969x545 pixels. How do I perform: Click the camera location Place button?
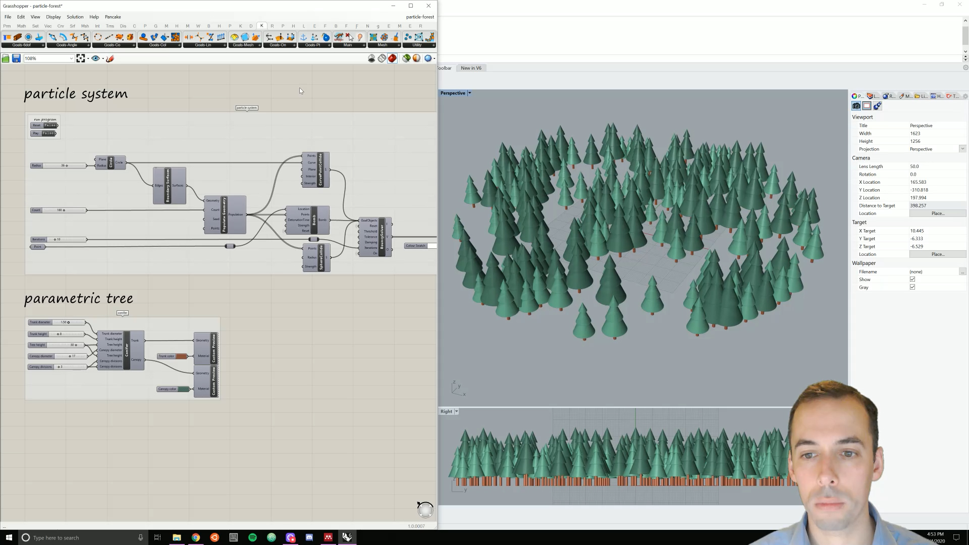937,213
